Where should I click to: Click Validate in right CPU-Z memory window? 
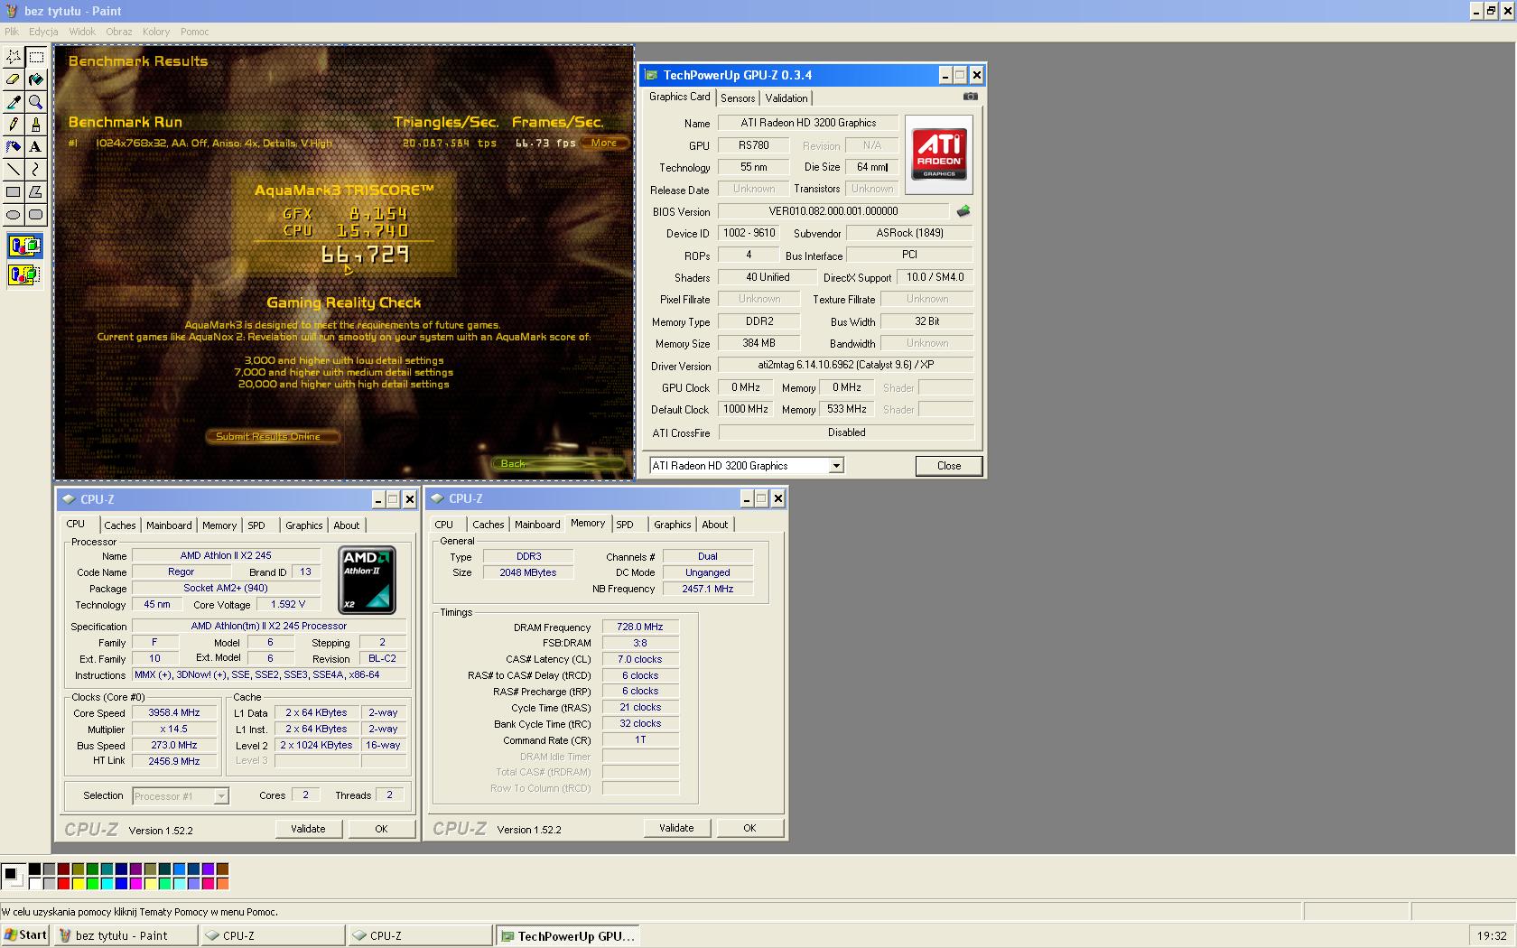point(676,828)
